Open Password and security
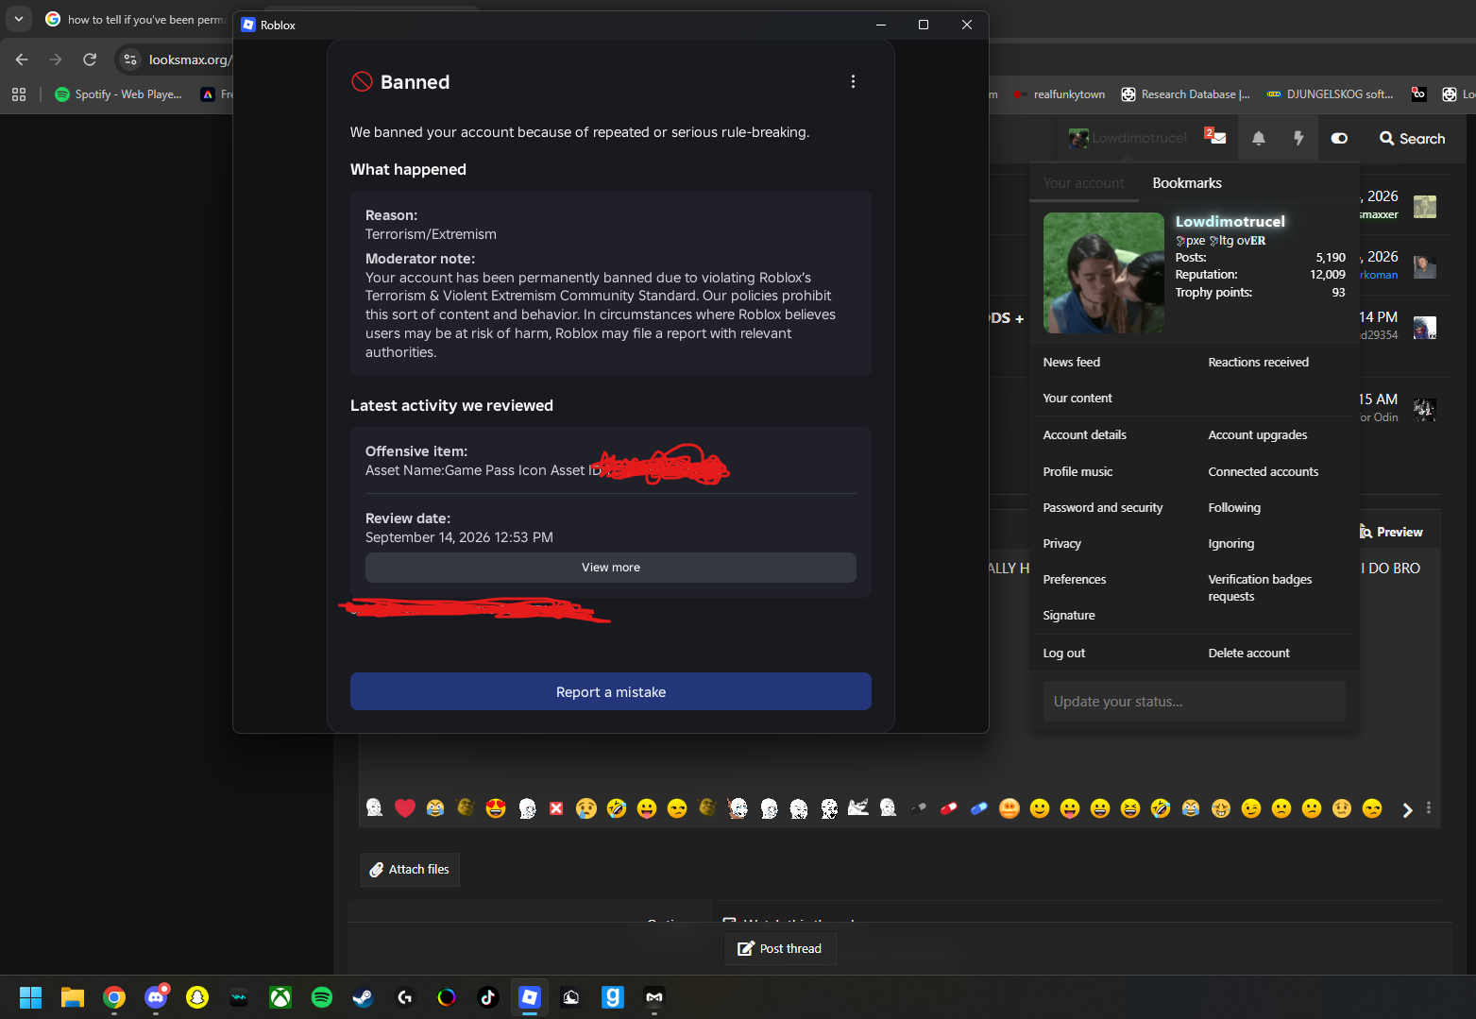This screenshot has width=1476, height=1019. [1103, 507]
